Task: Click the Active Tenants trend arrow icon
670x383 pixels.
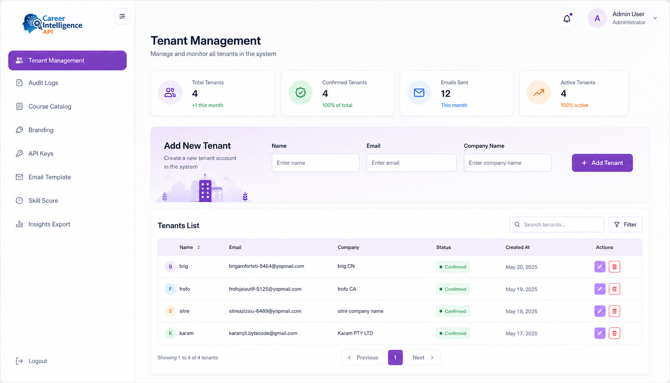Action: tap(539, 93)
